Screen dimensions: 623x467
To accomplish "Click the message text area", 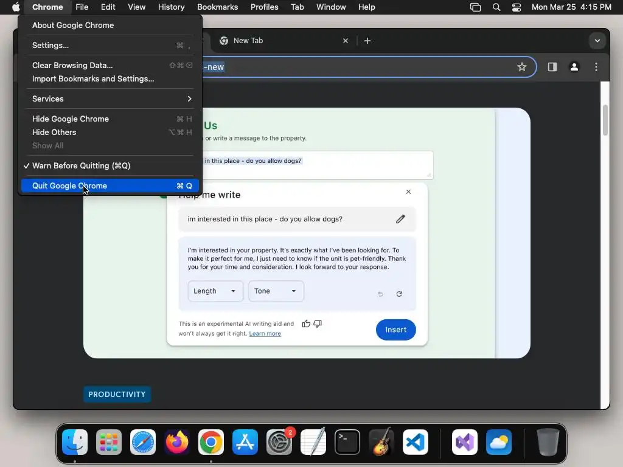I will point(318,165).
